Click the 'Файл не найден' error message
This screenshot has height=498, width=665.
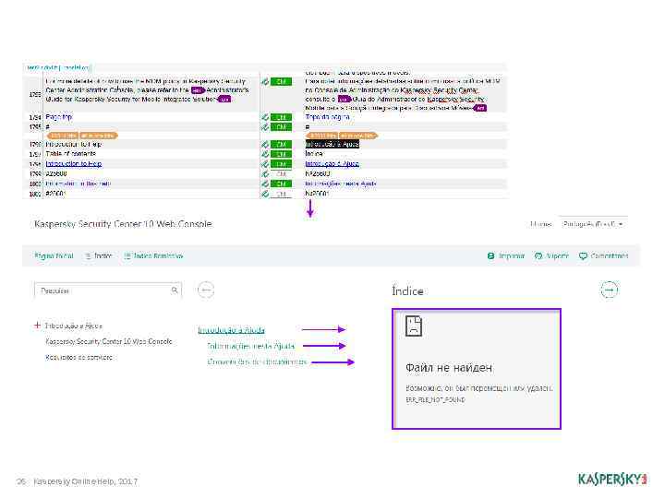[x=449, y=368]
